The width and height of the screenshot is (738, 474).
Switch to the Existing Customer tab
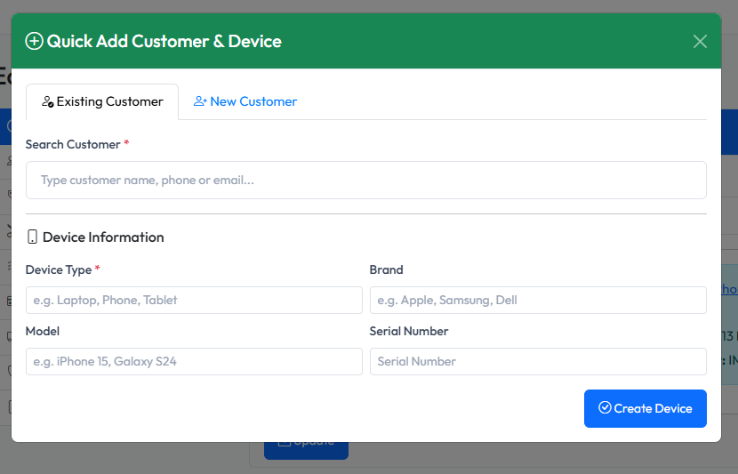point(102,101)
